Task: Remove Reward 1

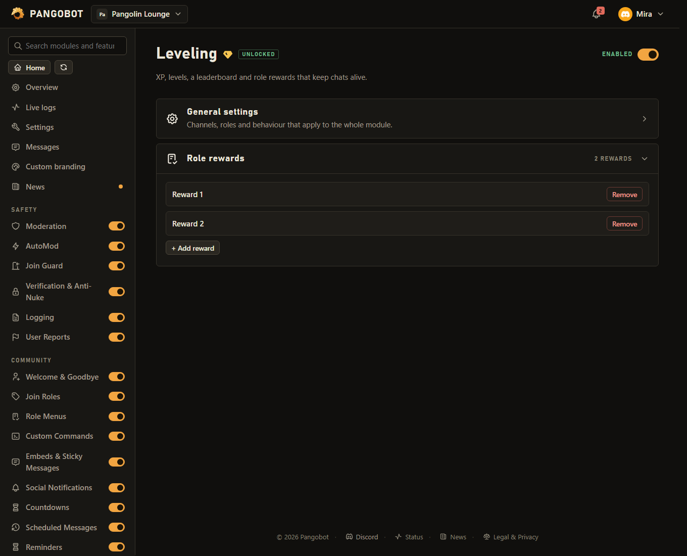Action: click(624, 195)
